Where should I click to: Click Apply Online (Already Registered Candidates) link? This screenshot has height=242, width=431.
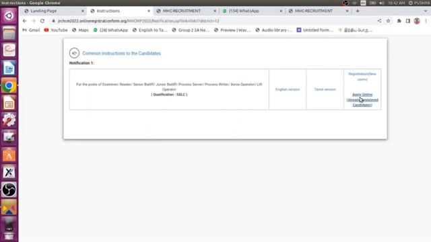pos(362,99)
